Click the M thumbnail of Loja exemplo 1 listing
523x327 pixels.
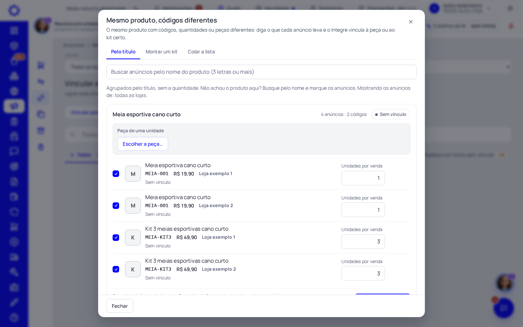pyautogui.click(x=133, y=174)
